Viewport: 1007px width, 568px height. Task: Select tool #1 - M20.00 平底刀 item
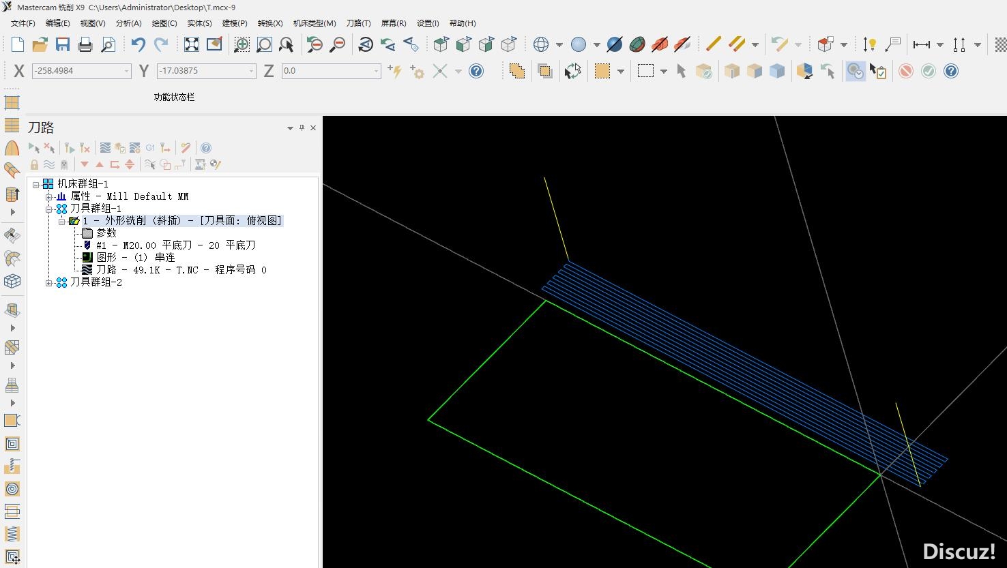(x=176, y=245)
